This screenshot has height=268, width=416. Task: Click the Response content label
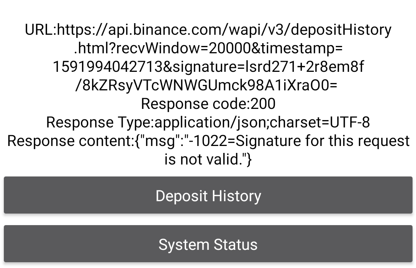pyautogui.click(x=70, y=141)
